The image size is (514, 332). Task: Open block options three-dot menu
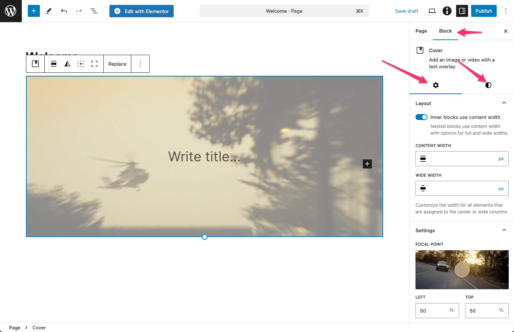coord(140,64)
